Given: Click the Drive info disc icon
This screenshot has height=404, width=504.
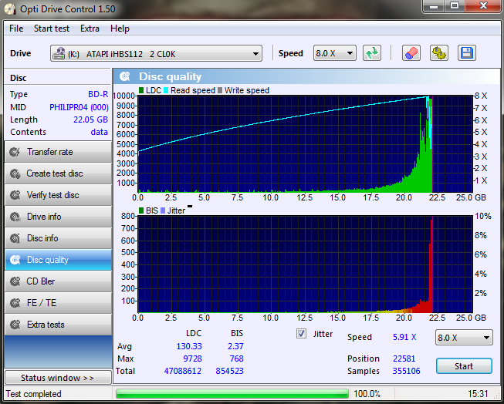Looking at the screenshot, I should point(15,217).
